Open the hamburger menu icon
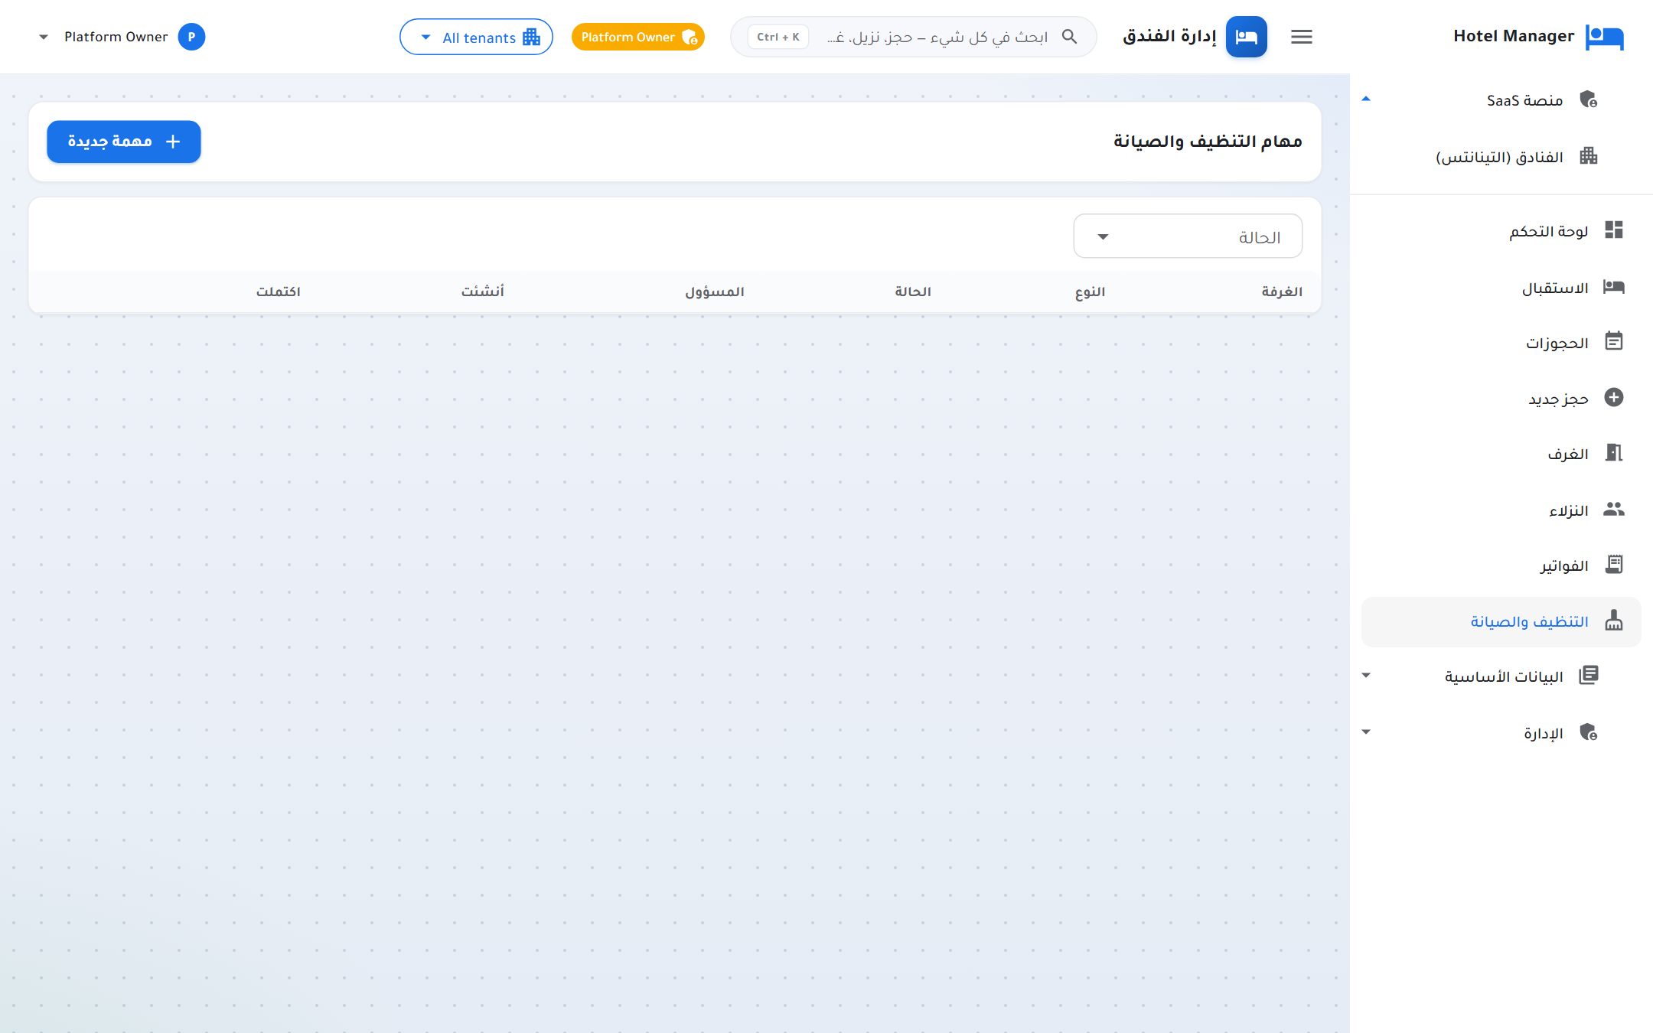 click(x=1301, y=37)
